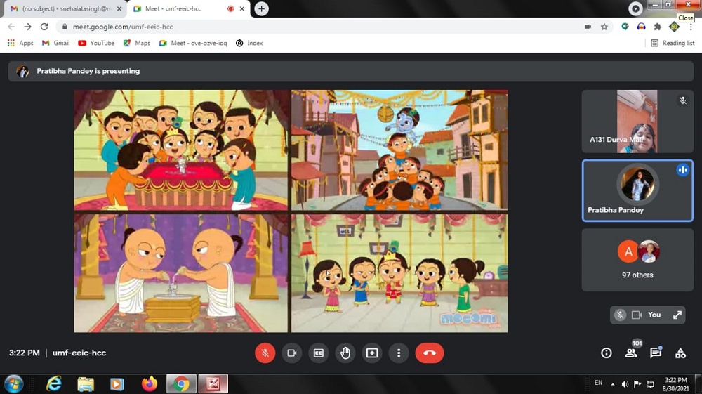Viewport: 702px width, 394px height.
Task: Bookmark this page with star icon
Action: 604,27
